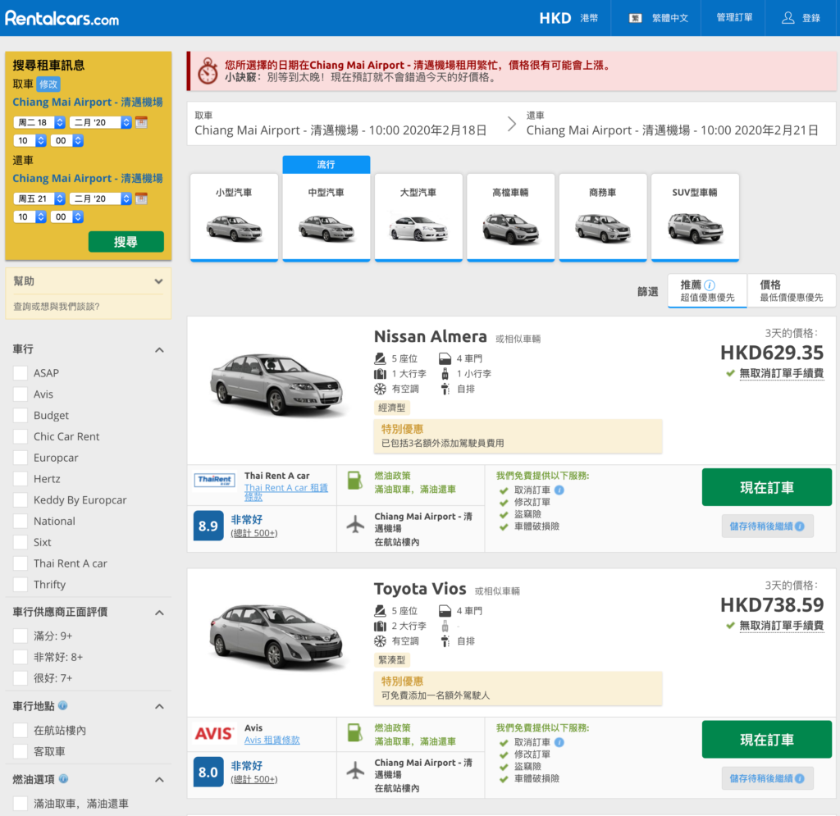The width and height of the screenshot is (840, 816).
Task: Check the ASAP supplier filter
Action: point(21,373)
